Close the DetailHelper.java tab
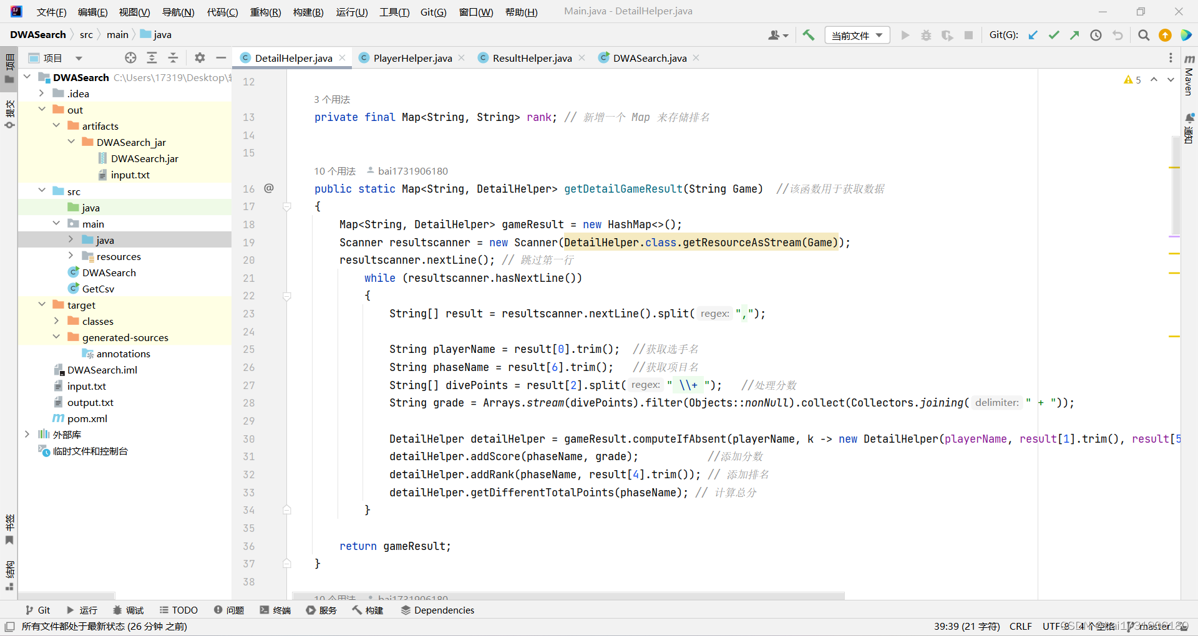The height and width of the screenshot is (636, 1198). point(343,58)
